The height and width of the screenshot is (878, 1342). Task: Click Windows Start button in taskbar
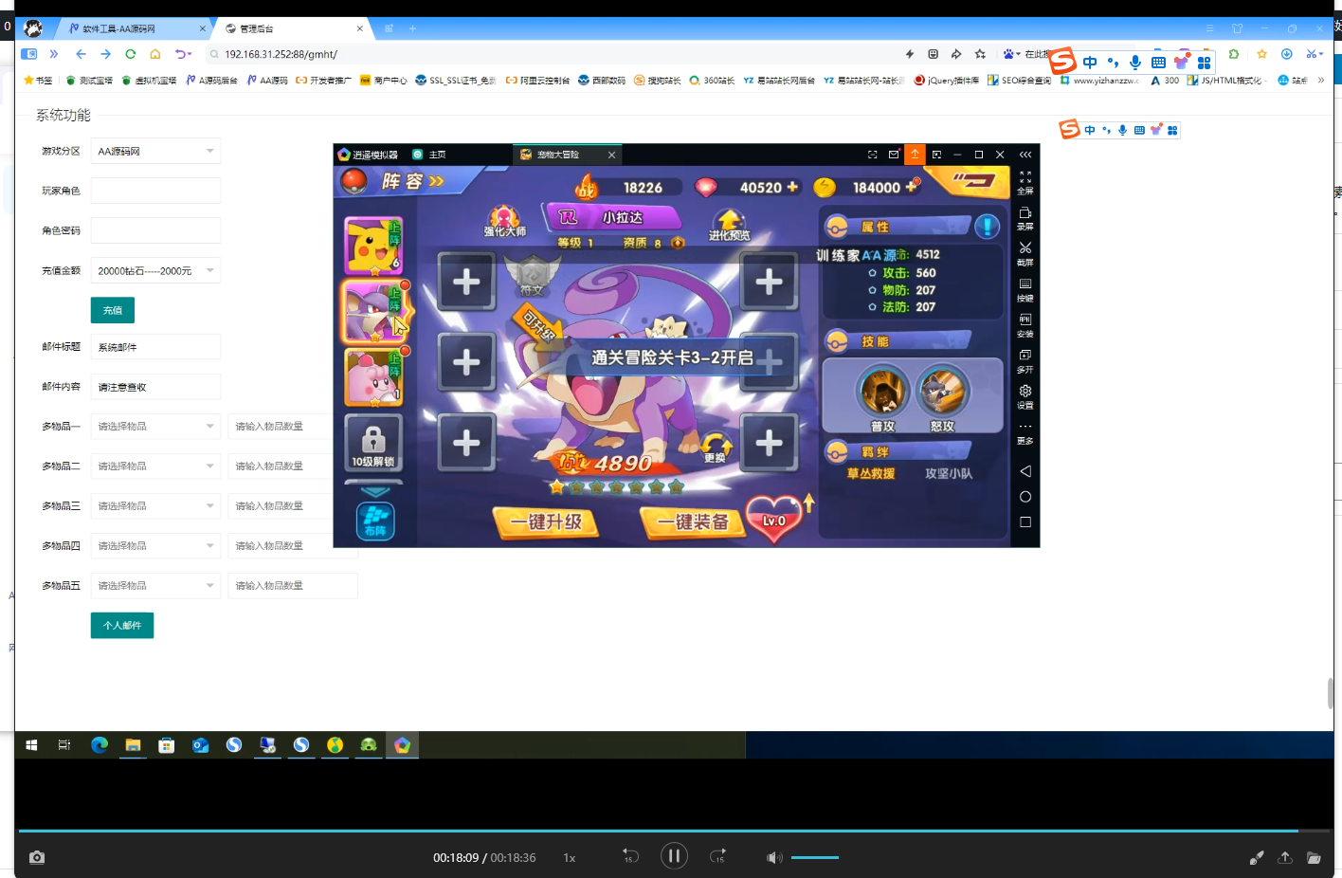[31, 745]
